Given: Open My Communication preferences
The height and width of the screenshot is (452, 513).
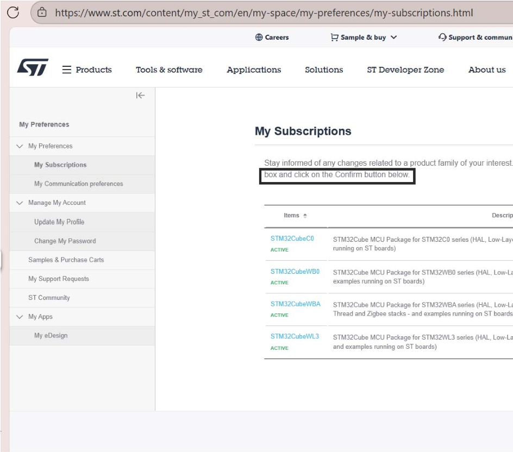Looking at the screenshot, I should (78, 184).
